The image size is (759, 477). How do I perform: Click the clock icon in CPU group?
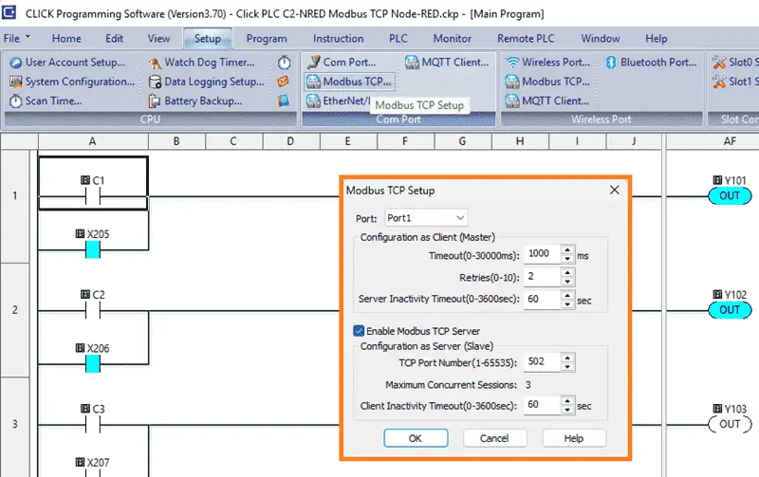pos(284,63)
